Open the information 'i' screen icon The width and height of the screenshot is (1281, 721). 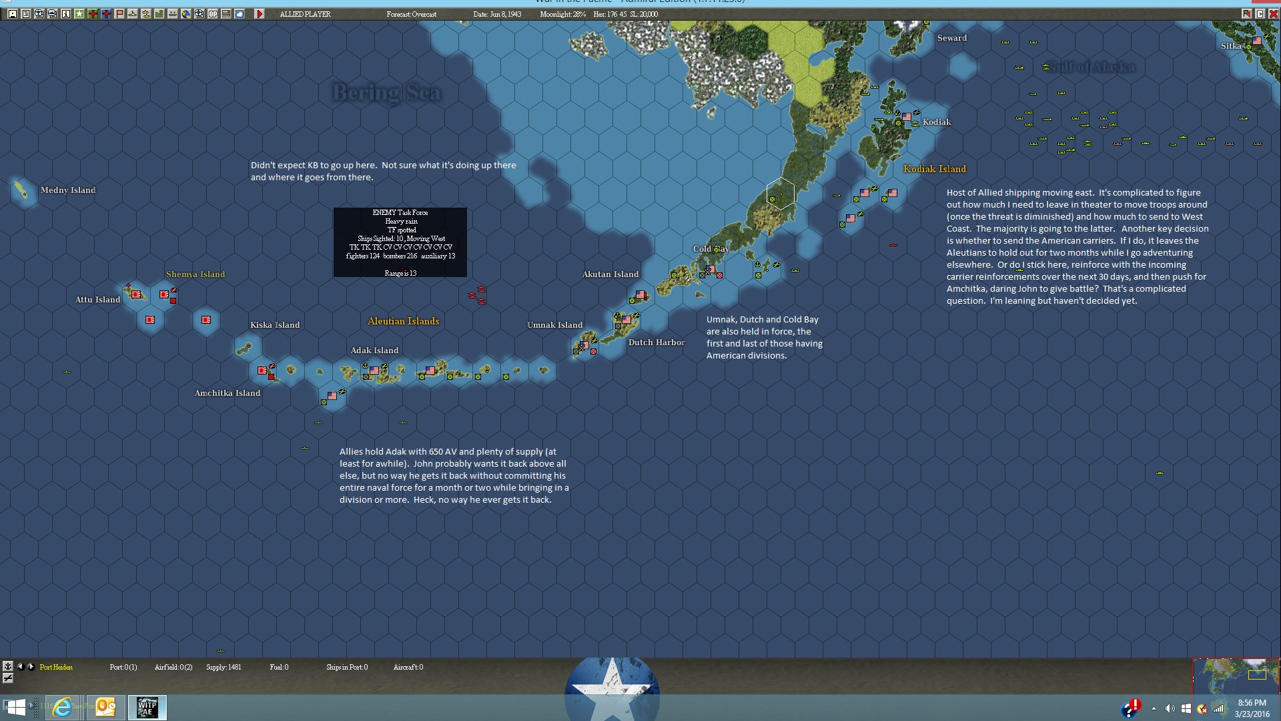point(66,13)
